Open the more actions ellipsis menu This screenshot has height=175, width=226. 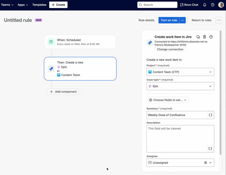219,20
